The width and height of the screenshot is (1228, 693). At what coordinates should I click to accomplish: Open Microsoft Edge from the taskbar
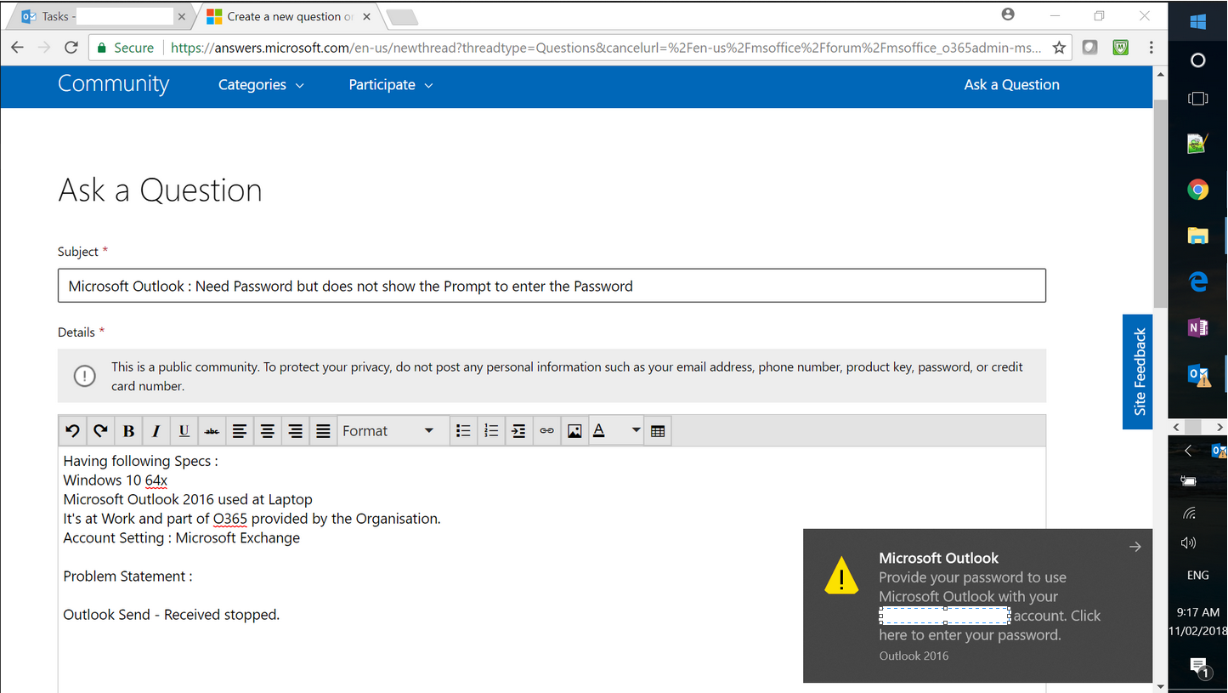tap(1198, 281)
